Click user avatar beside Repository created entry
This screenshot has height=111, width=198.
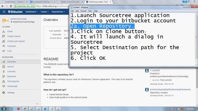pos(147,90)
